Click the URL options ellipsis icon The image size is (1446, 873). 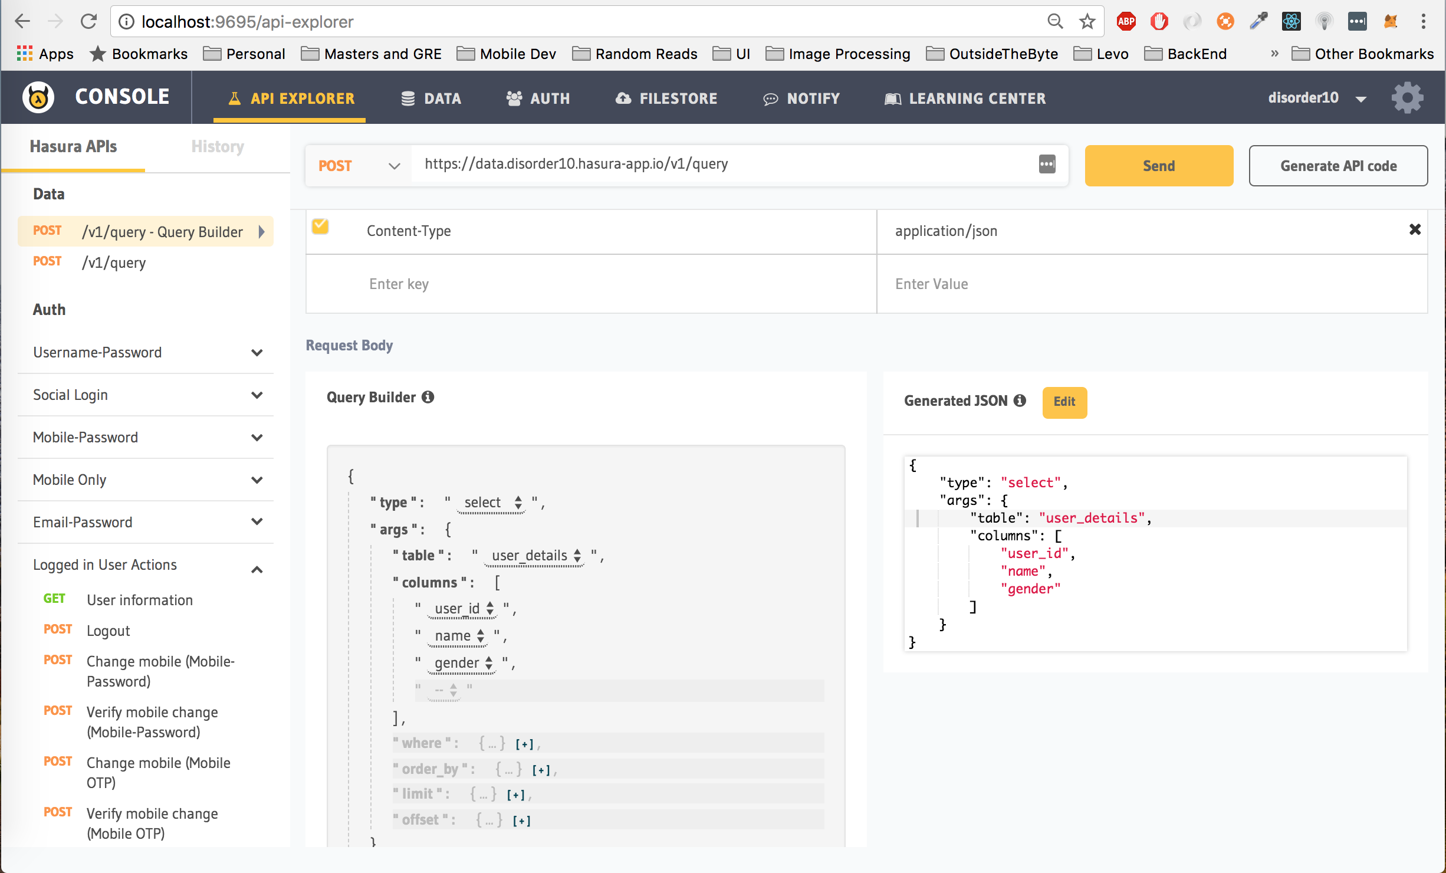pos(1047,165)
